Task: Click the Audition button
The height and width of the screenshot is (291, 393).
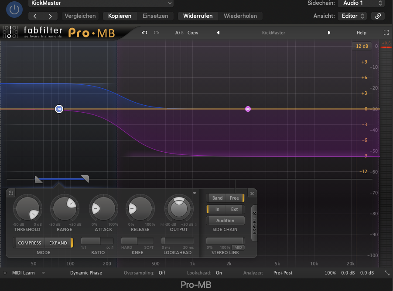Action: click(x=225, y=221)
